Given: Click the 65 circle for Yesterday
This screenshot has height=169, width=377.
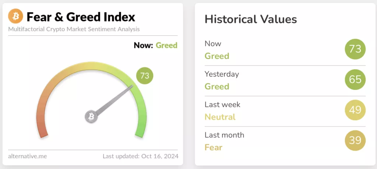Looking at the screenshot, I should click(x=355, y=80).
